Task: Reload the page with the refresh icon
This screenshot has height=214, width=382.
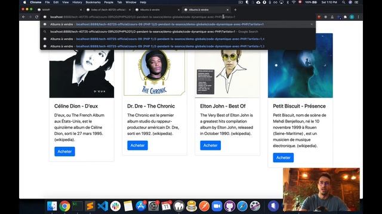Action: tap(37, 17)
